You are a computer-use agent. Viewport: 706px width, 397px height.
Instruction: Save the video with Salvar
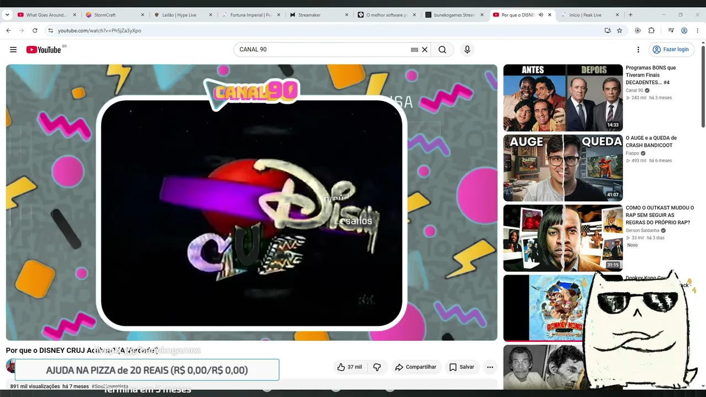(x=462, y=367)
